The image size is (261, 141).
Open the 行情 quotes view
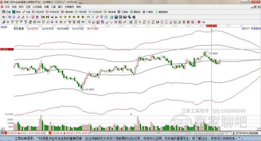pyautogui.click(x=6, y=12)
